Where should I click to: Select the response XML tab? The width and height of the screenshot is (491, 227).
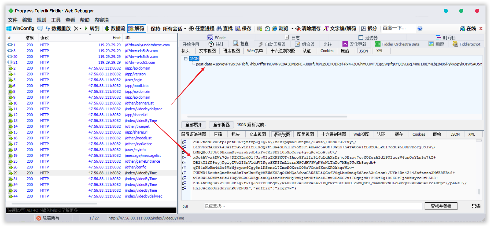click(x=472, y=134)
